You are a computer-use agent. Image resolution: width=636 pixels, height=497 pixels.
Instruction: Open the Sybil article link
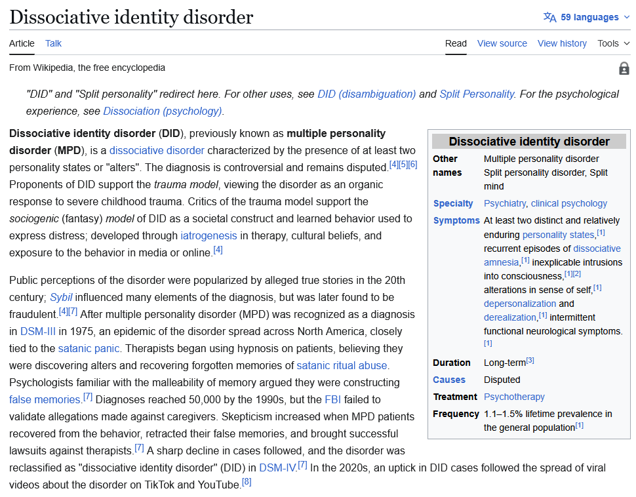click(x=61, y=298)
